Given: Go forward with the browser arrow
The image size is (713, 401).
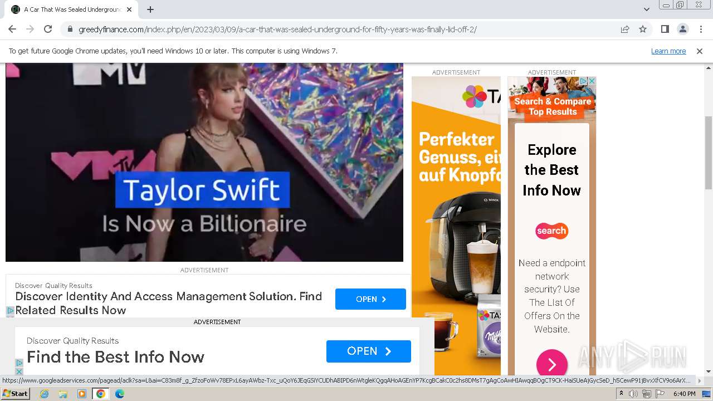Looking at the screenshot, I should click(30, 29).
